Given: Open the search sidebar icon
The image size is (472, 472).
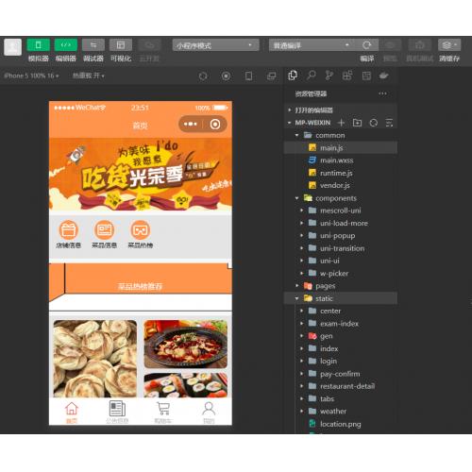Looking at the screenshot, I should (312, 76).
